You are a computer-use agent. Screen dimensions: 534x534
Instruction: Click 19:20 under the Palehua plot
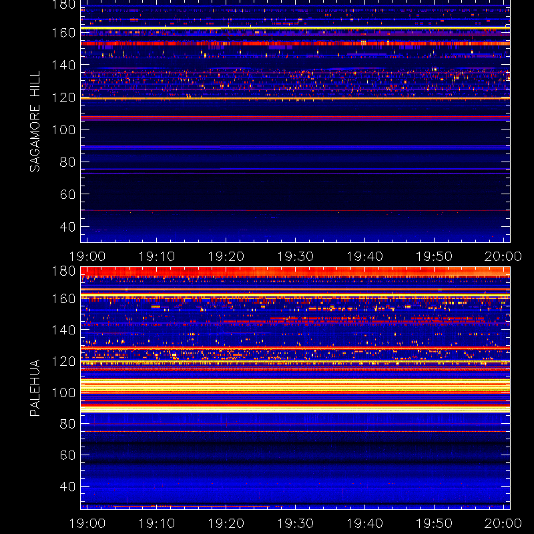click(x=226, y=523)
